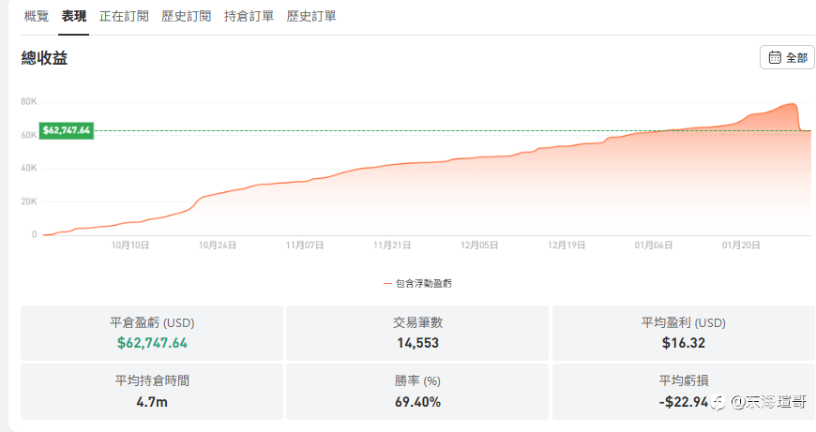The height and width of the screenshot is (432, 816).
Task: Click the 11月21日 axis date
Action: [392, 245]
